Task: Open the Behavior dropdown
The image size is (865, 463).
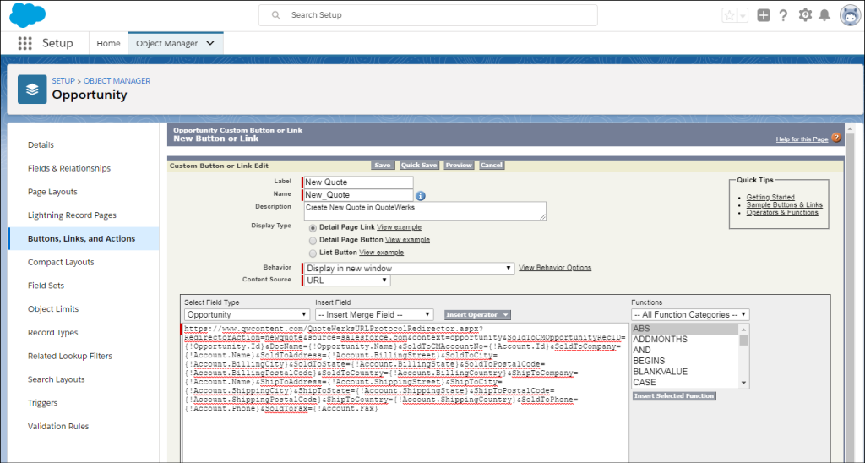Action: tap(409, 268)
